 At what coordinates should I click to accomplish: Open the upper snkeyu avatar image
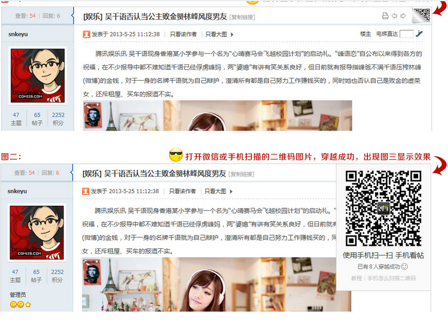[38, 75]
